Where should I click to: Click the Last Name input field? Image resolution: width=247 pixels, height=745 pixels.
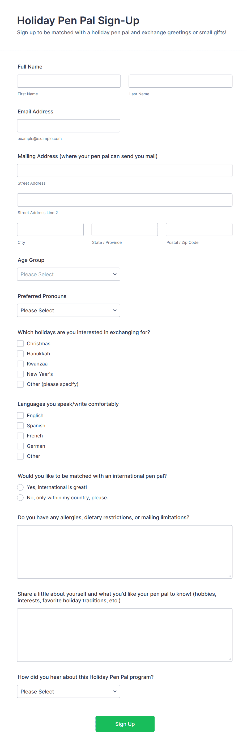click(x=180, y=81)
